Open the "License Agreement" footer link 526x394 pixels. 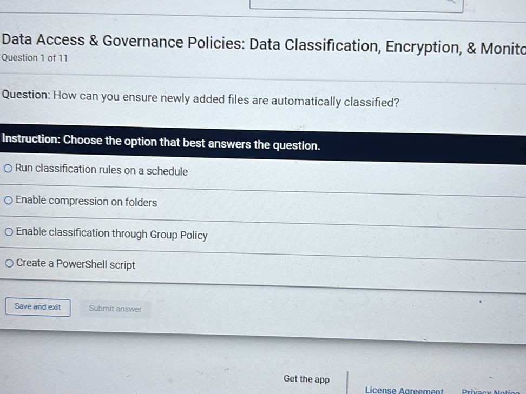point(404,390)
